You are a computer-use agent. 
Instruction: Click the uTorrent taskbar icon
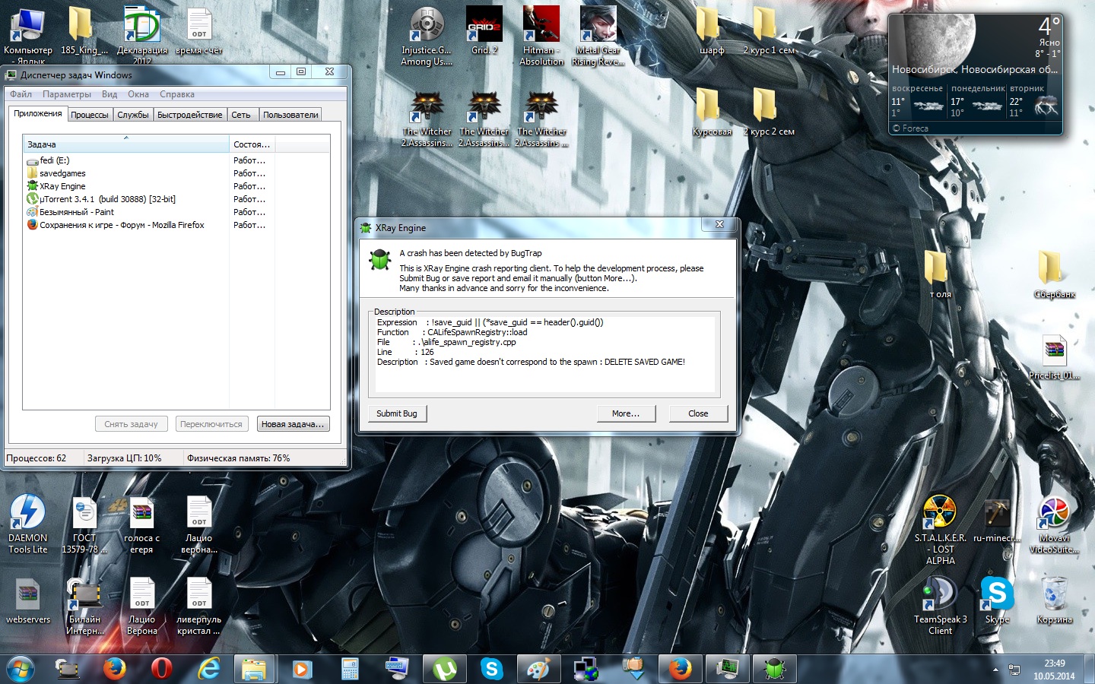444,669
